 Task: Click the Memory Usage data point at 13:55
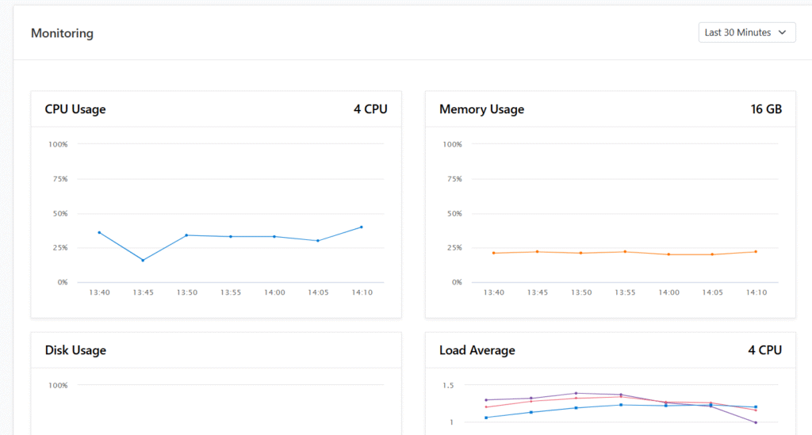tap(625, 252)
